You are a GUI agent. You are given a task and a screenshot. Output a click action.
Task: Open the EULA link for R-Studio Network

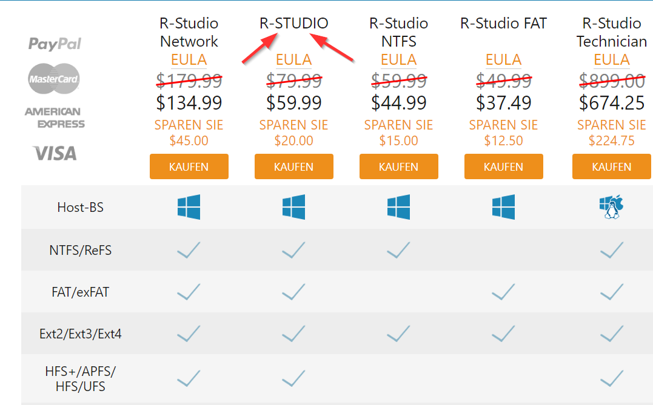point(189,60)
